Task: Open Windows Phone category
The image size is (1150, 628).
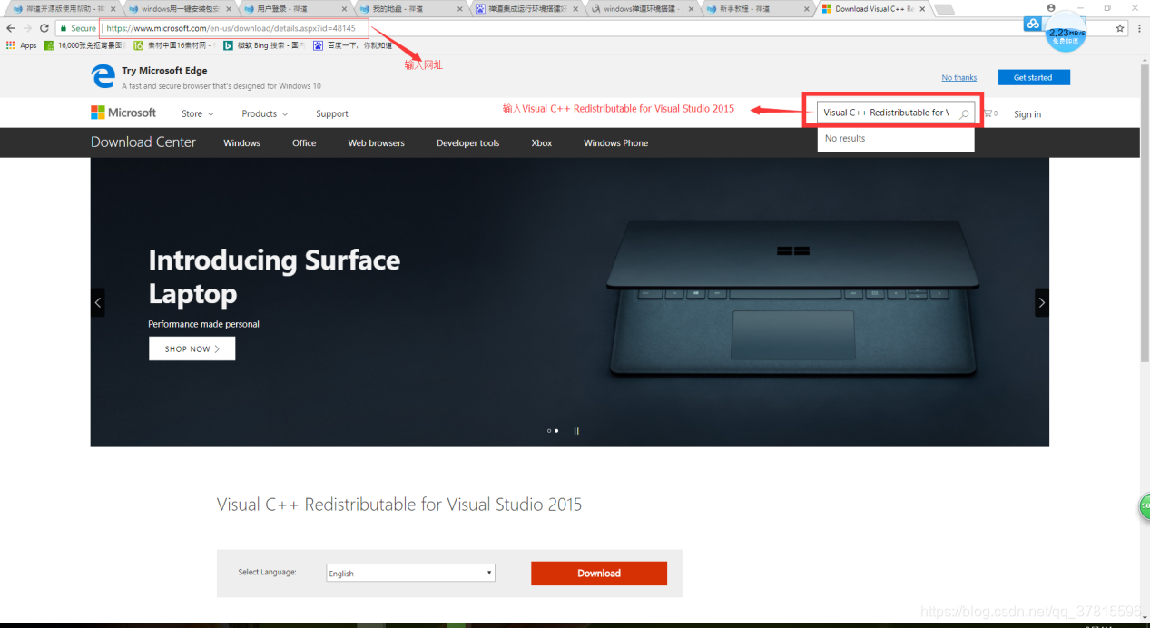Action: point(615,142)
